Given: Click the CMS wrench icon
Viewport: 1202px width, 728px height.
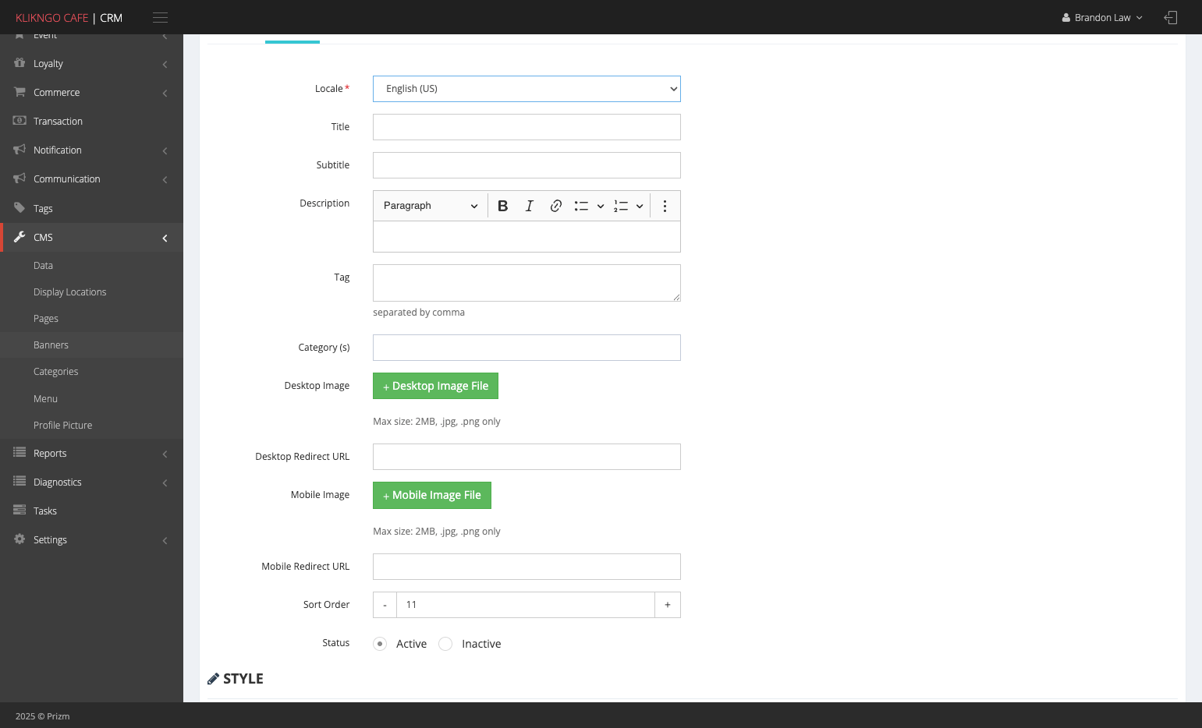Looking at the screenshot, I should (x=20, y=237).
